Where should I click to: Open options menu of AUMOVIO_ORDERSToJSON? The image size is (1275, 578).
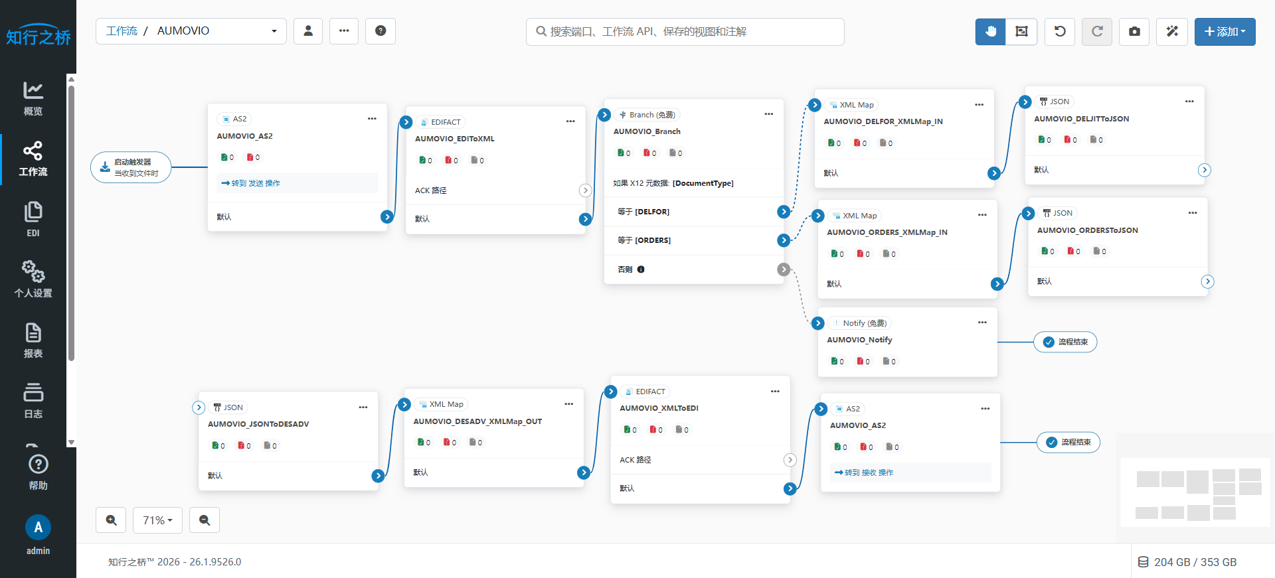tap(1193, 213)
